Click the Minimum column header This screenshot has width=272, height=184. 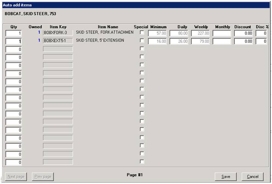(158, 27)
